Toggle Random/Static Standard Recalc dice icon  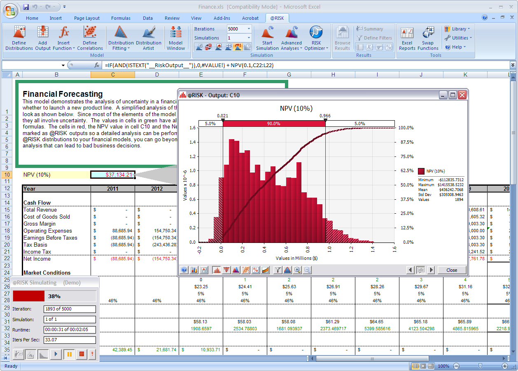pos(209,47)
